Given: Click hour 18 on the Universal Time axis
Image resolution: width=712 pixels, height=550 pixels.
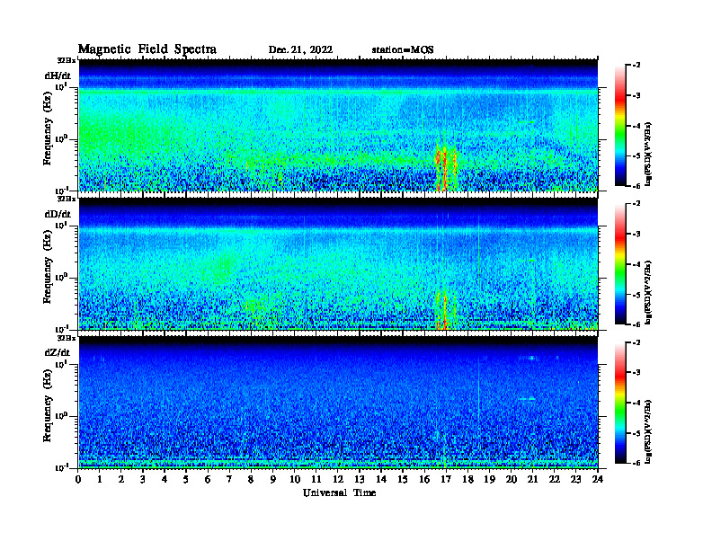Looking at the screenshot, I should pos(467,480).
